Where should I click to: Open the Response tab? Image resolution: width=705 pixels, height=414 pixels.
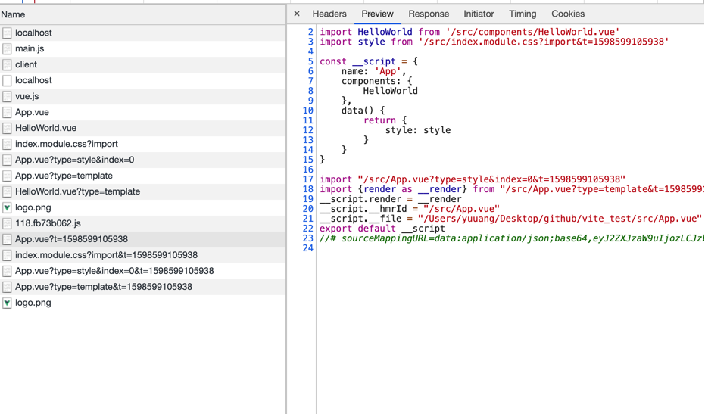click(429, 14)
